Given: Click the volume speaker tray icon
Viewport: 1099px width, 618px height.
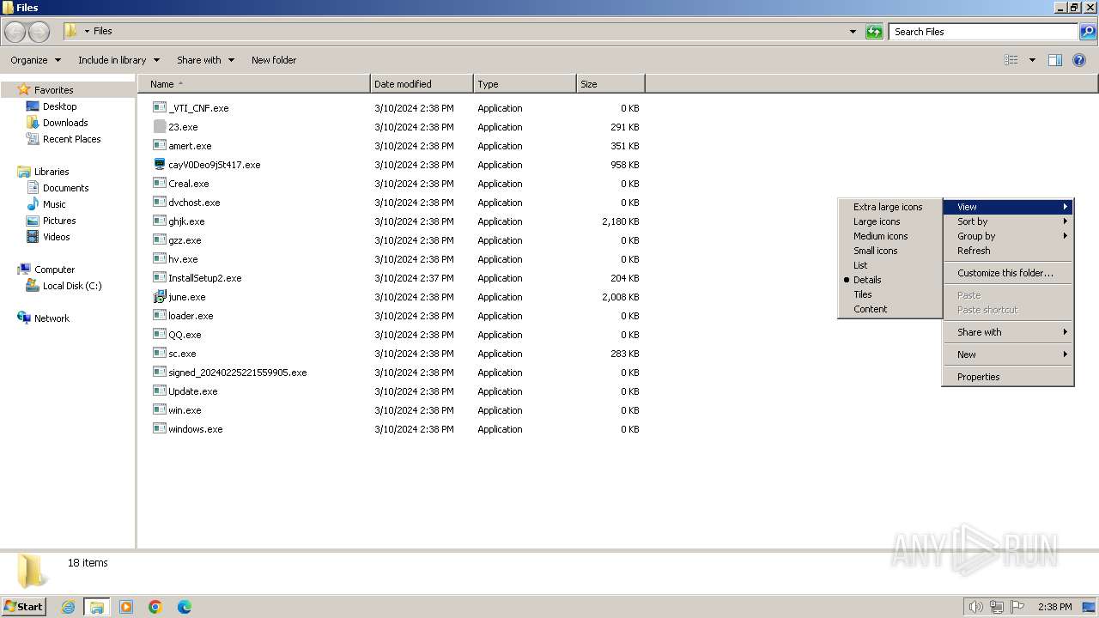Looking at the screenshot, I should [x=975, y=607].
